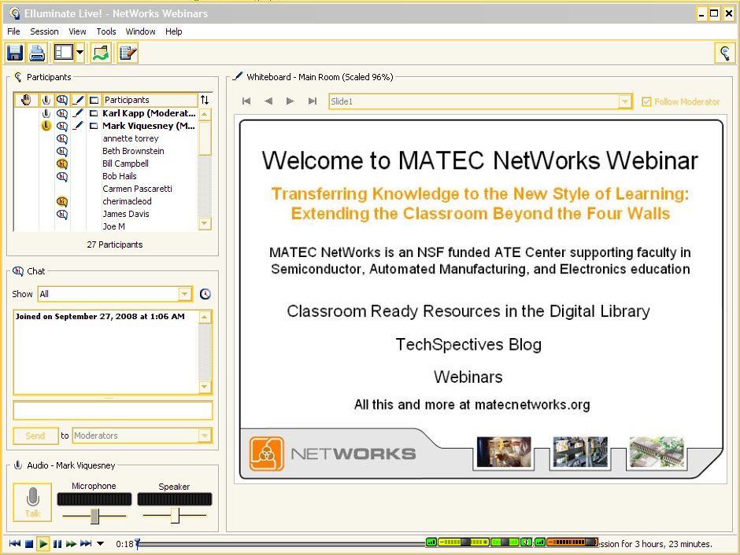This screenshot has width=740, height=555.
Task: Click the Elluminate logo icon at top right
Action: coord(725,53)
